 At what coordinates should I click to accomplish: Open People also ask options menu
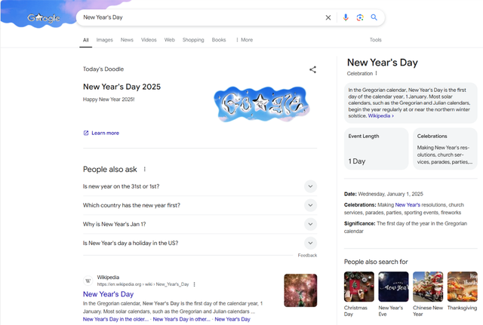pyautogui.click(x=145, y=170)
